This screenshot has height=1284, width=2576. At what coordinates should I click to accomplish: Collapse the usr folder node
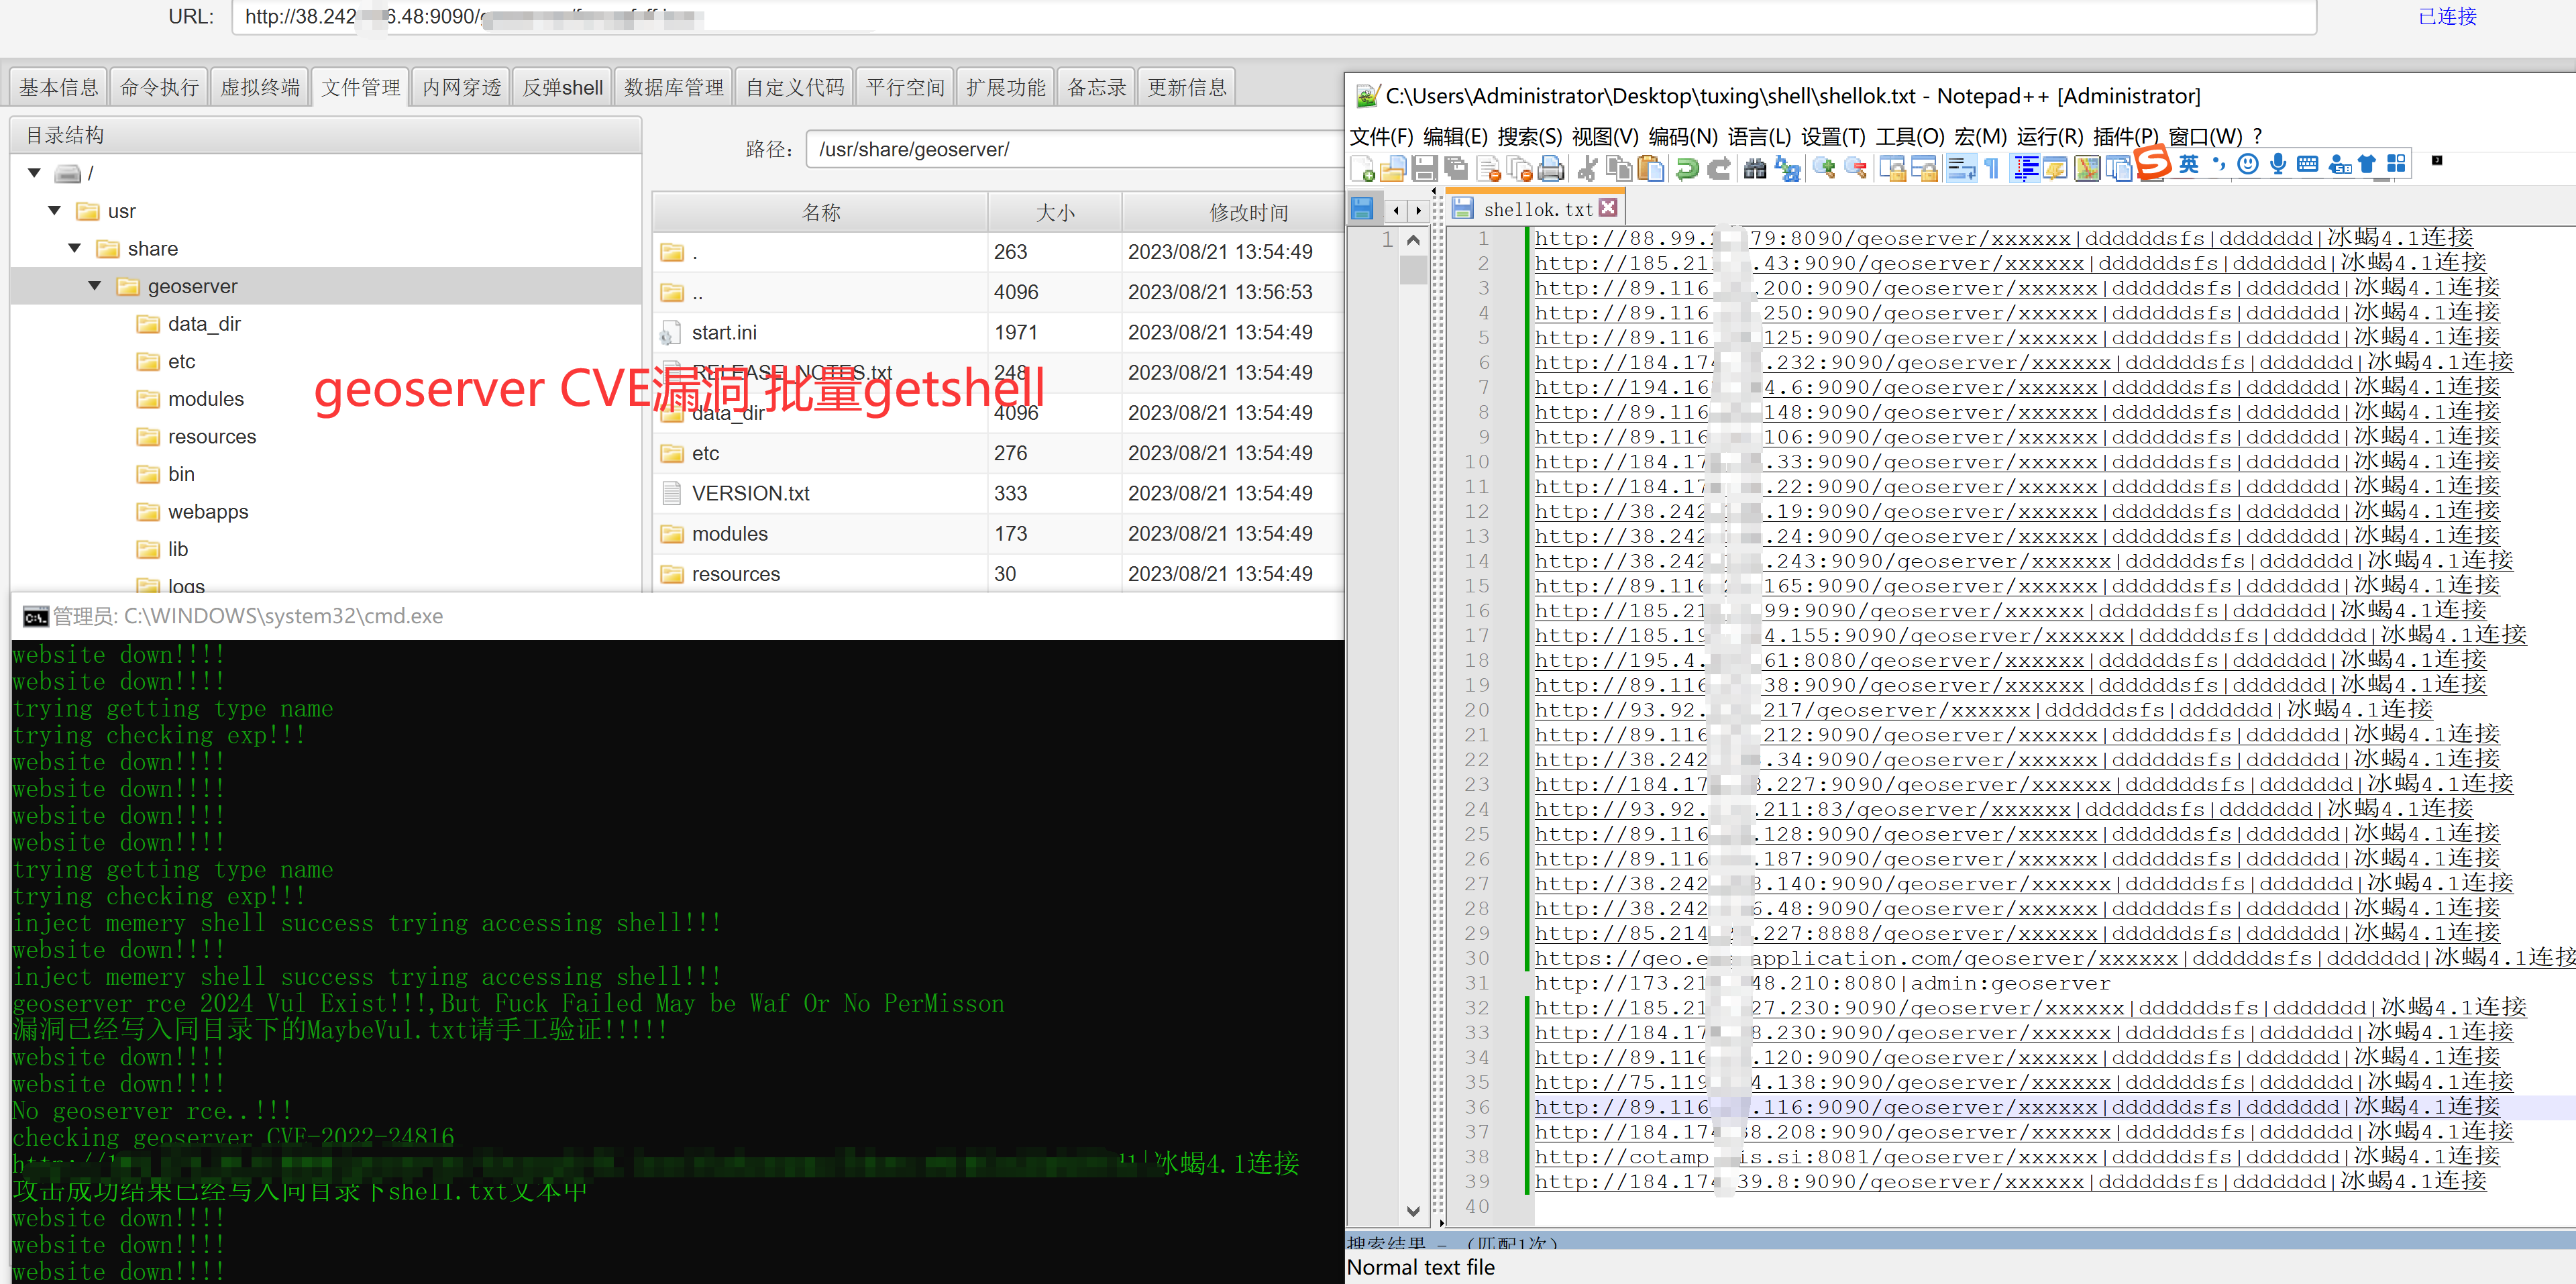(x=54, y=211)
